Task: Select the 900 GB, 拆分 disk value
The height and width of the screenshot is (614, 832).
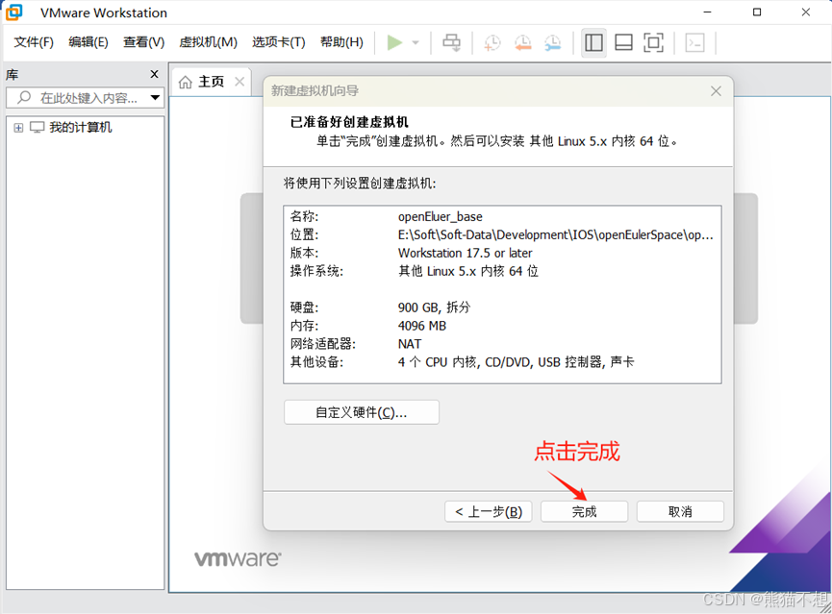Action: [434, 307]
